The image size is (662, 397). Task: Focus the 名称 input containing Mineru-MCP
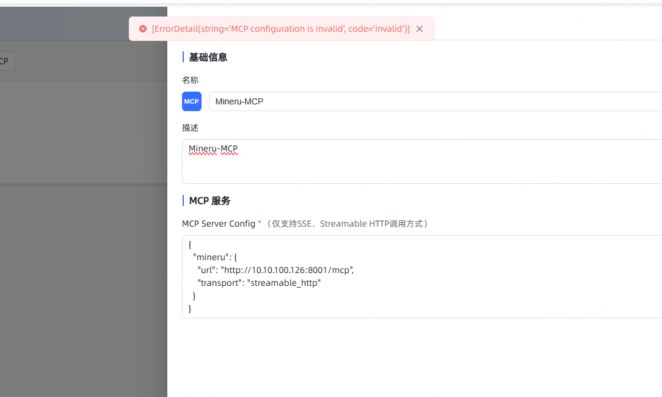coord(427,101)
